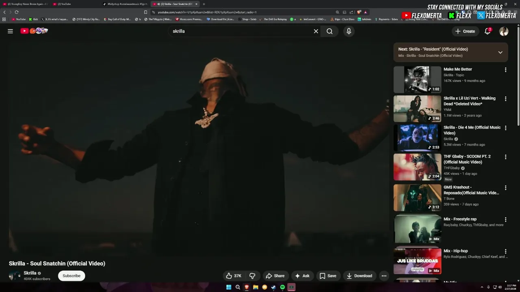Open options menu for SCOOM PT. 2 video
Image resolution: width=520 pixels, height=292 pixels.
click(x=505, y=157)
